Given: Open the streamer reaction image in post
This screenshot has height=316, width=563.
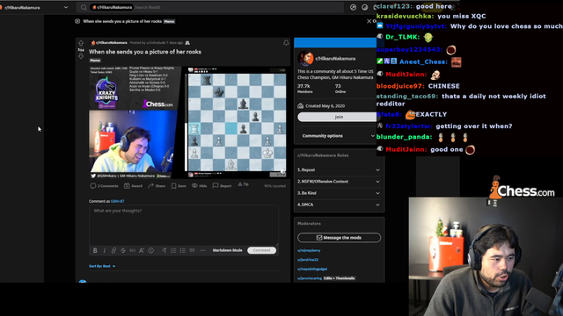Looking at the screenshot, I should (x=133, y=141).
